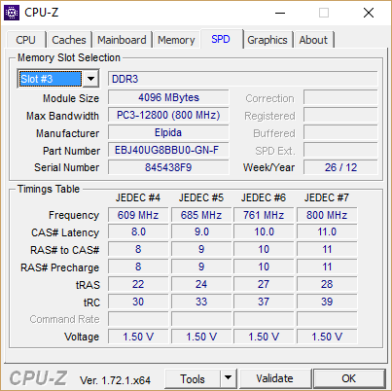Image resolution: width=392 pixels, height=391 pixels.
Task: Click the Tools button
Action: click(x=193, y=378)
